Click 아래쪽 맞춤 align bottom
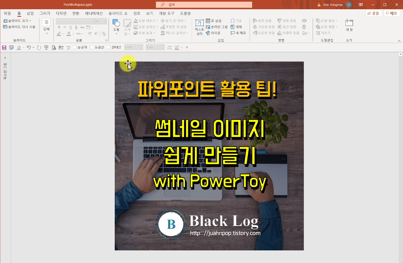Image resolution: width=403 pixels, height=263 pixels. pyautogui.click(x=288, y=33)
